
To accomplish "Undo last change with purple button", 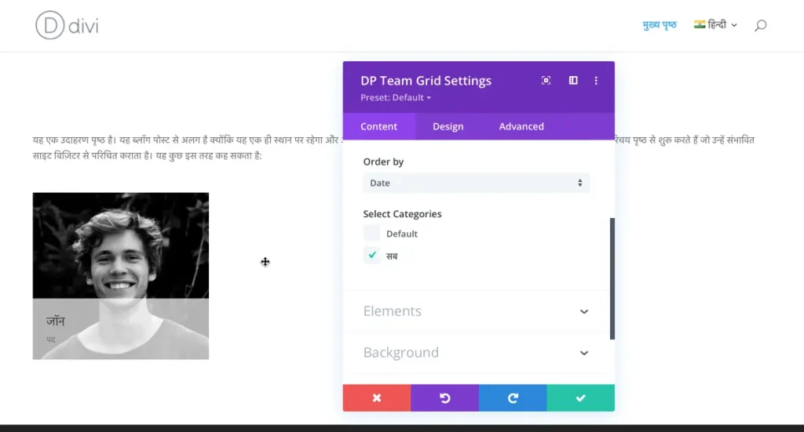I will (444, 398).
